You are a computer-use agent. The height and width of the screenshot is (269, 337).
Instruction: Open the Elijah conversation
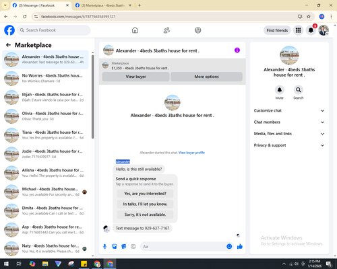[45, 98]
